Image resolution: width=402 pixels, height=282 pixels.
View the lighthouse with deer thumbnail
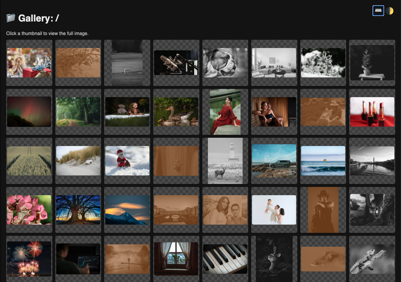tap(225, 161)
